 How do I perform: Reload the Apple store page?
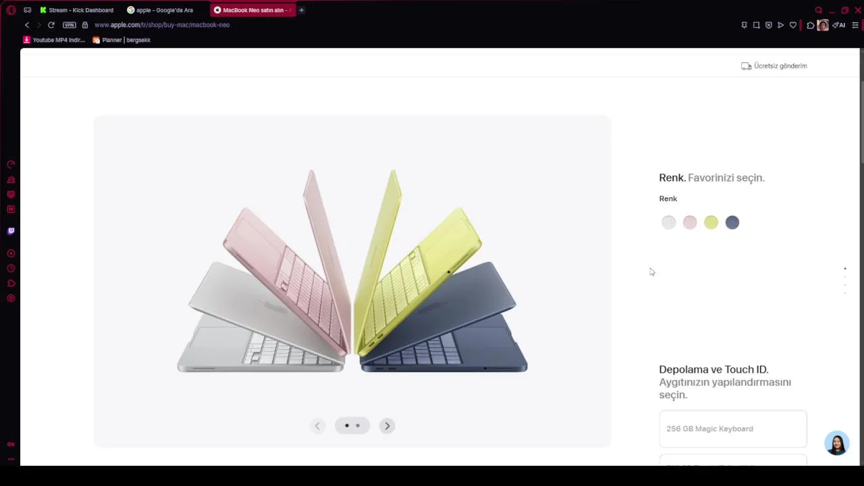tap(51, 25)
